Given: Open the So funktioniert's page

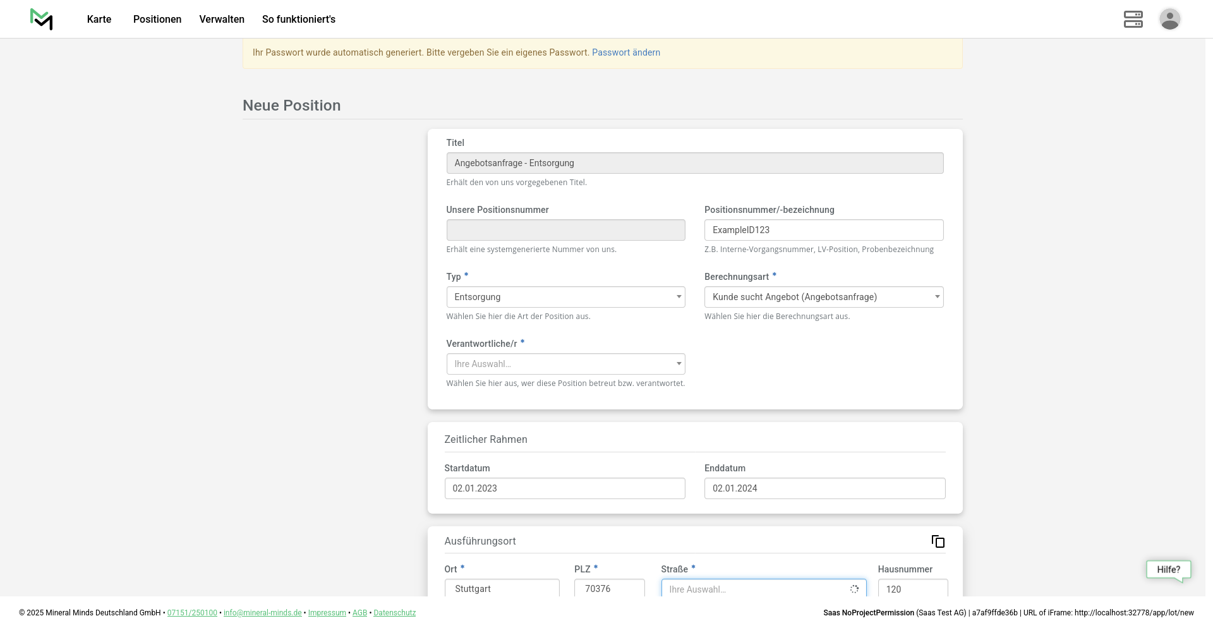Looking at the screenshot, I should click(299, 19).
